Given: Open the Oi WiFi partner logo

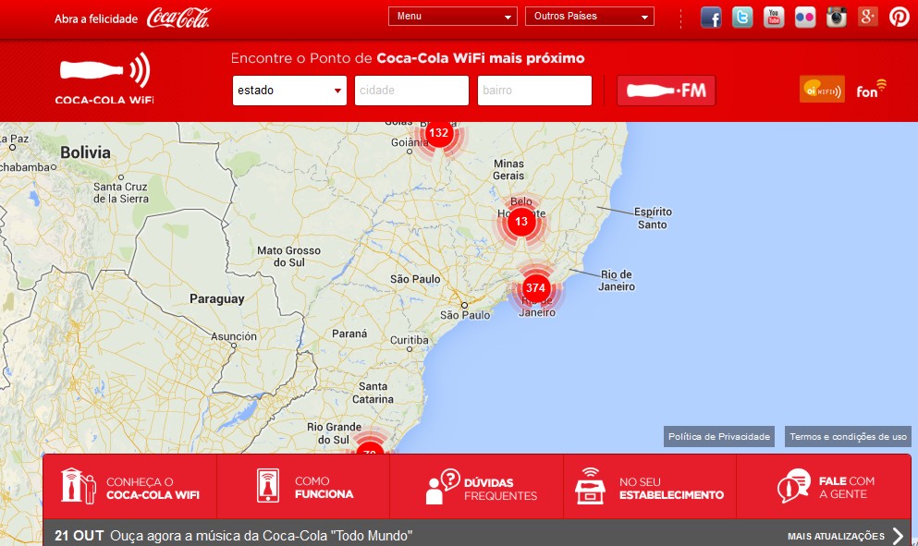Looking at the screenshot, I should click(x=822, y=89).
